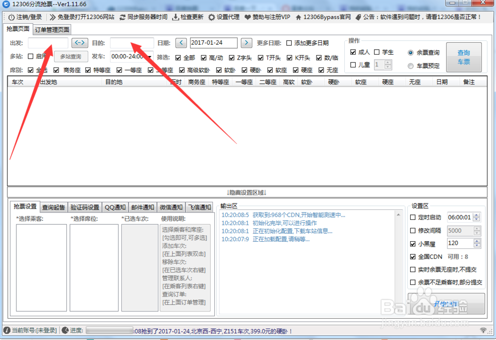Click the app logo in title bar
The height and width of the screenshot is (340, 496).
pyautogui.click(x=6, y=4)
